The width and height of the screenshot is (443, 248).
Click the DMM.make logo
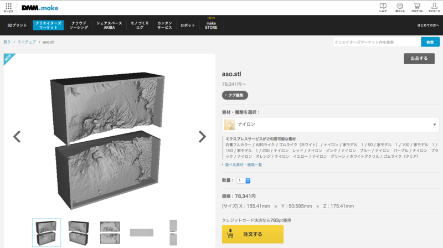pos(40,8)
